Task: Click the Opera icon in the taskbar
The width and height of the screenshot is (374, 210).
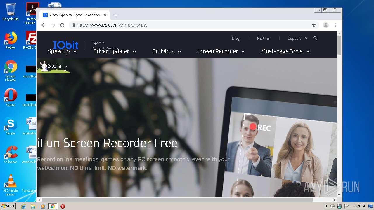Action: [x=63, y=206]
